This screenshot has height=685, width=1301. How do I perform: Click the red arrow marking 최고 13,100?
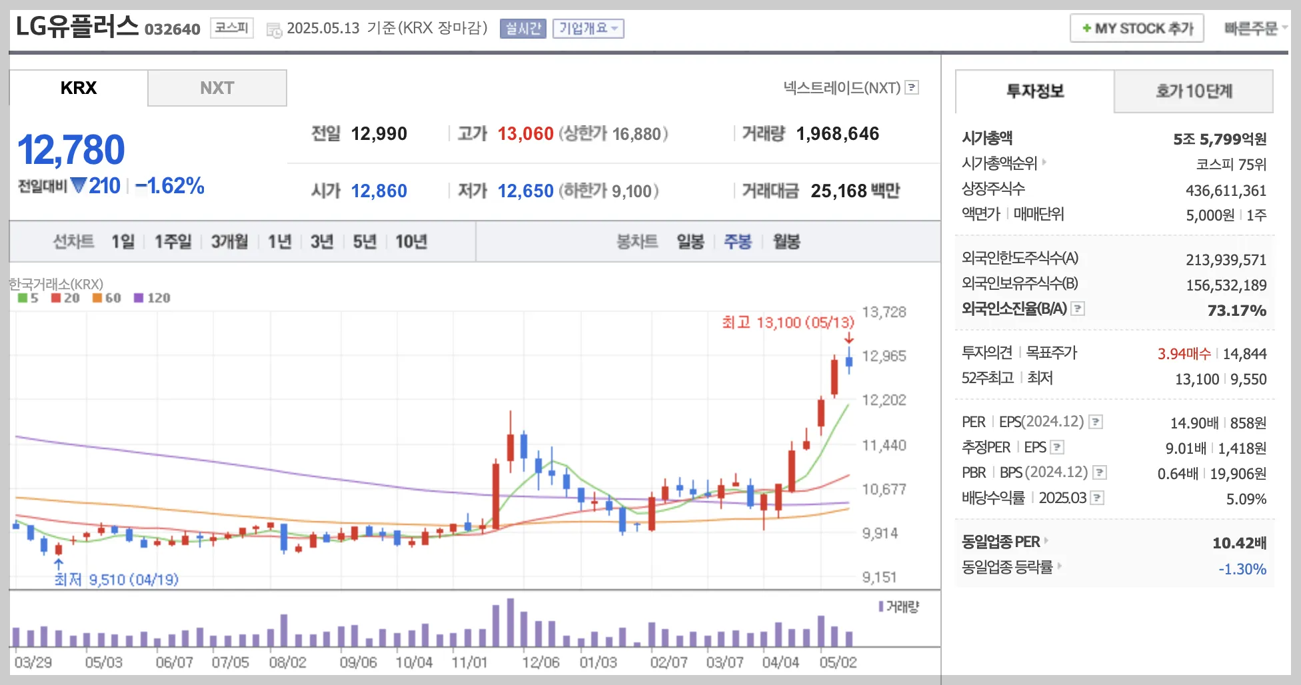tap(849, 339)
